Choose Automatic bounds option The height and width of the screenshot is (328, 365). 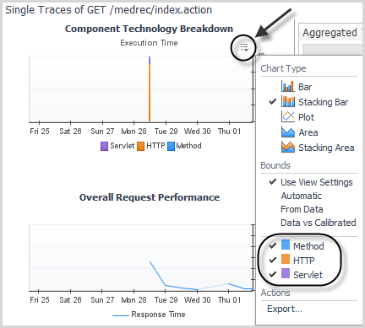click(x=301, y=196)
